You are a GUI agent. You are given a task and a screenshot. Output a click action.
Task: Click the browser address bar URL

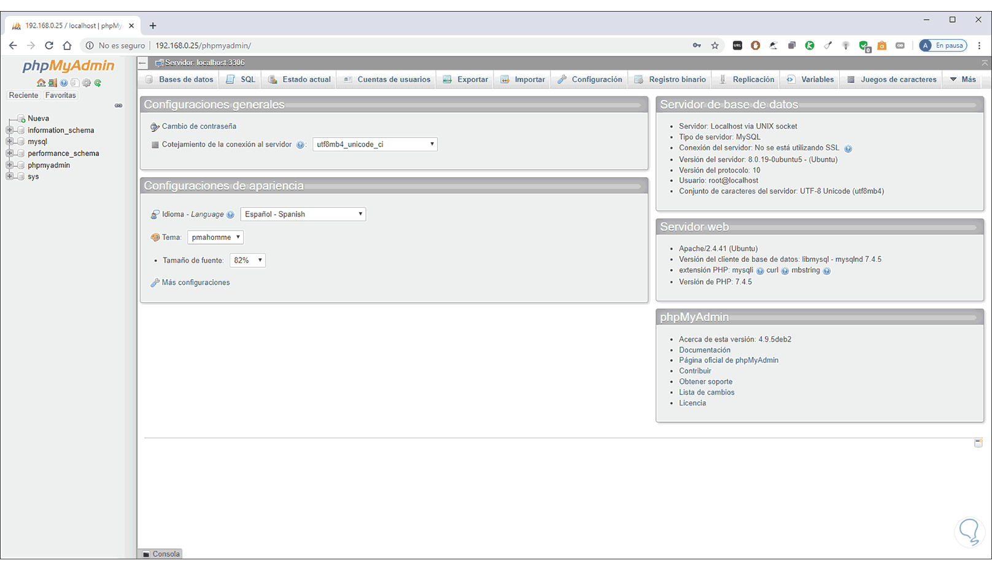[203, 45]
